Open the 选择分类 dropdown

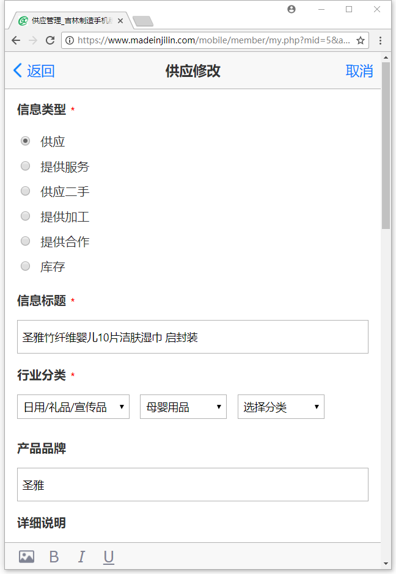(x=281, y=407)
